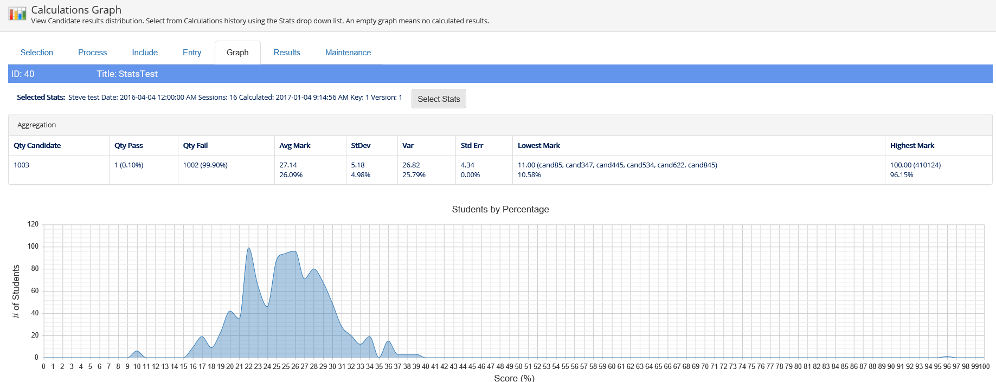This screenshot has width=996, height=382.
Task: Go to the Entry tab
Action: (x=192, y=53)
